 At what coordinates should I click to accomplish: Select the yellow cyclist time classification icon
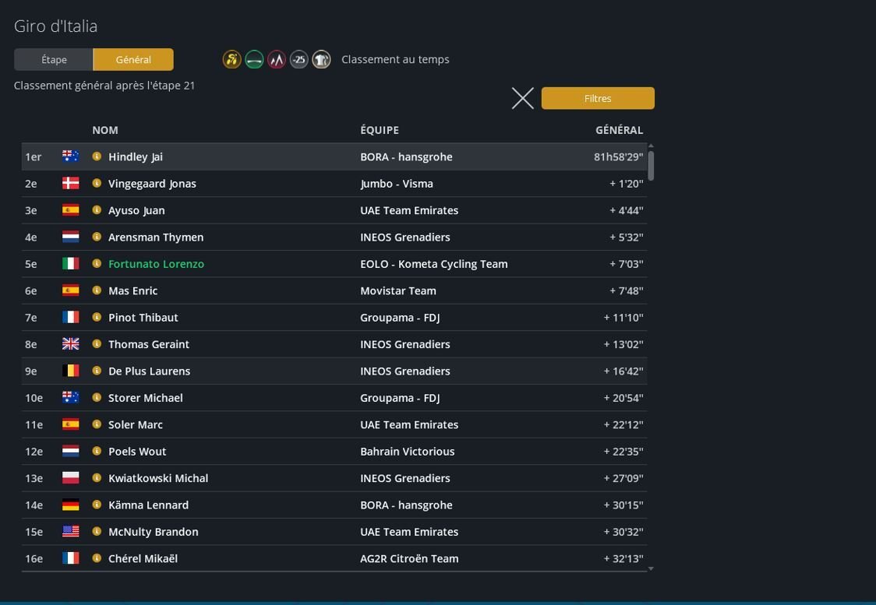(231, 60)
